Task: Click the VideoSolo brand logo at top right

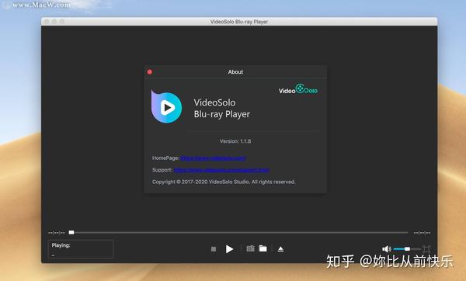Action: click(298, 89)
